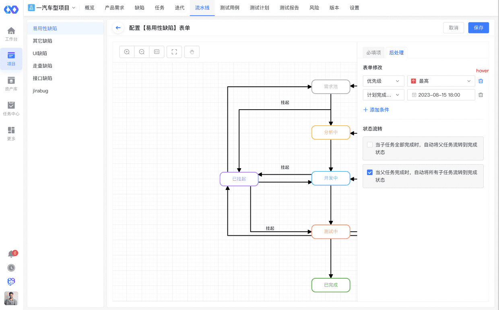
Task: Click the 添加条件 link
Action: pyautogui.click(x=376, y=110)
